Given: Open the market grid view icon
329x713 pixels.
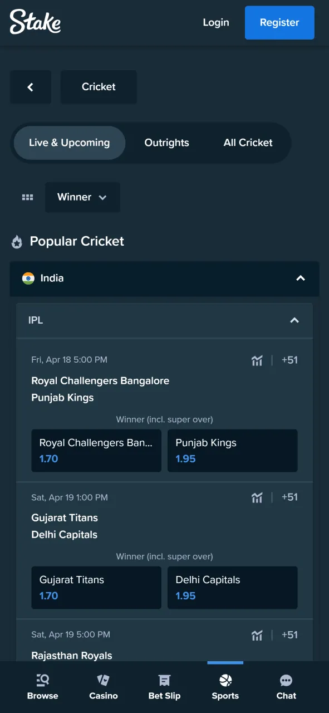Looking at the screenshot, I should pyautogui.click(x=27, y=197).
